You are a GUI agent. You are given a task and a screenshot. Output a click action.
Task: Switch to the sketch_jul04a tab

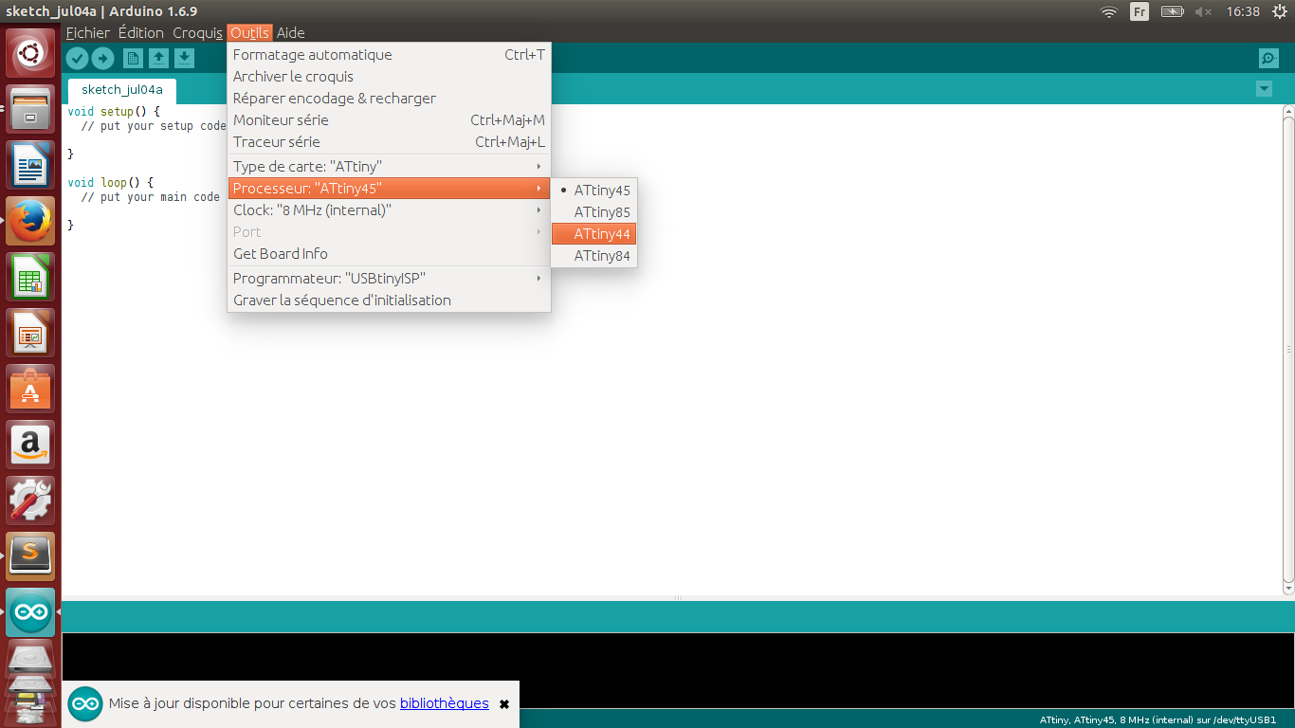click(122, 90)
